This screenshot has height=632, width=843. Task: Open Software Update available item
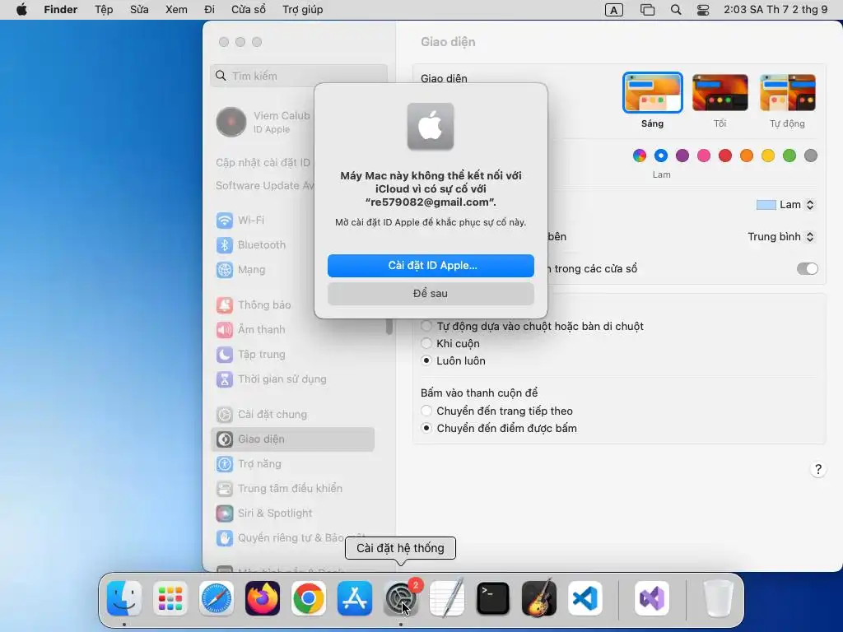(x=263, y=185)
